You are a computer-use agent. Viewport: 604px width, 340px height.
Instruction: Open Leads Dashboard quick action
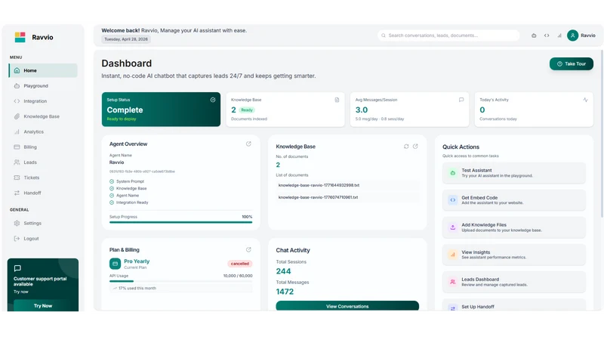click(x=514, y=282)
